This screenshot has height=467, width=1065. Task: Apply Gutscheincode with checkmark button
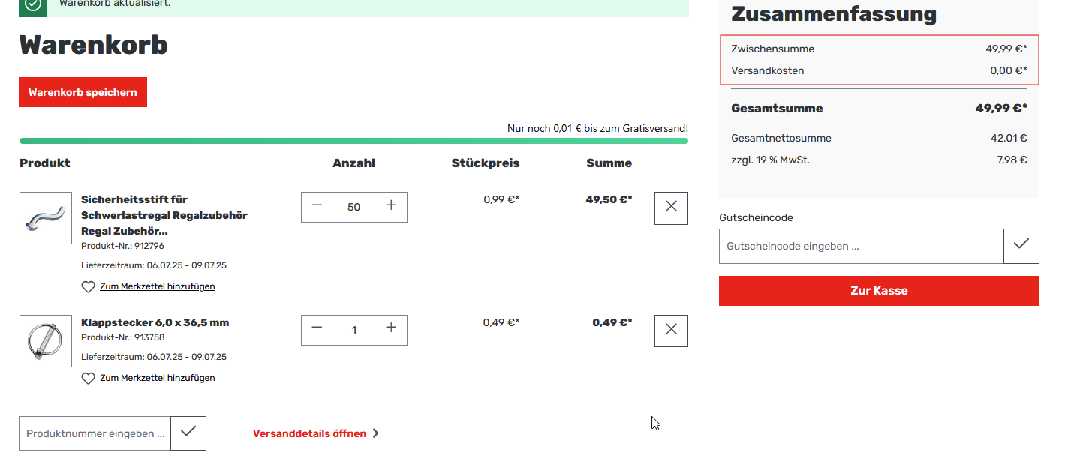tap(1021, 246)
